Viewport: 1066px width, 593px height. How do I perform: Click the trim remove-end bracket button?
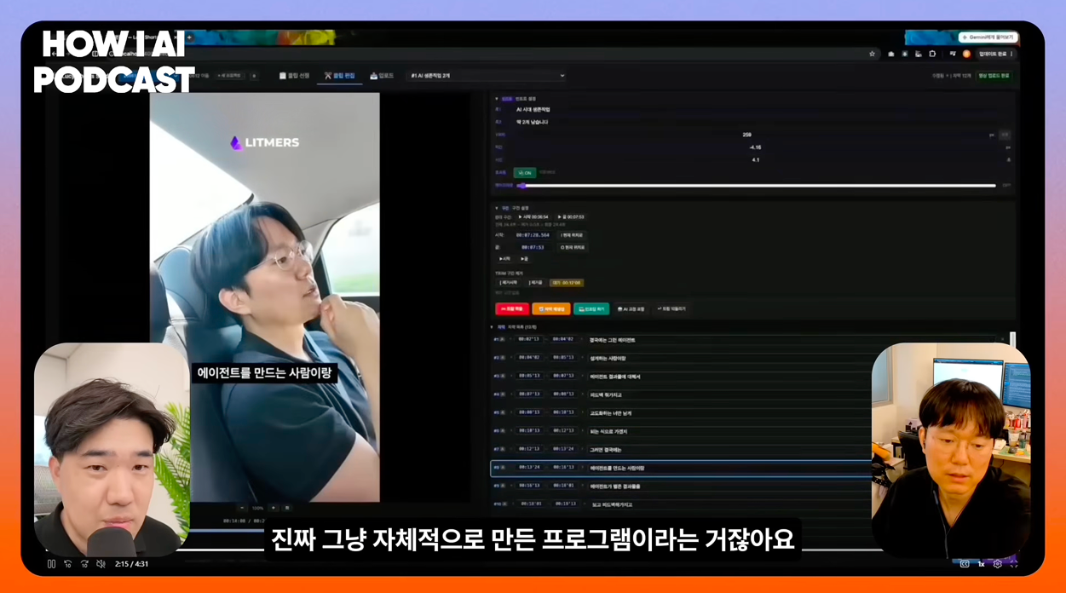pos(535,283)
